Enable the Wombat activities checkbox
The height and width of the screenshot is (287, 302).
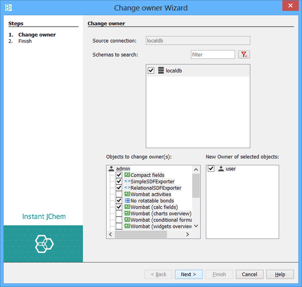(119, 194)
